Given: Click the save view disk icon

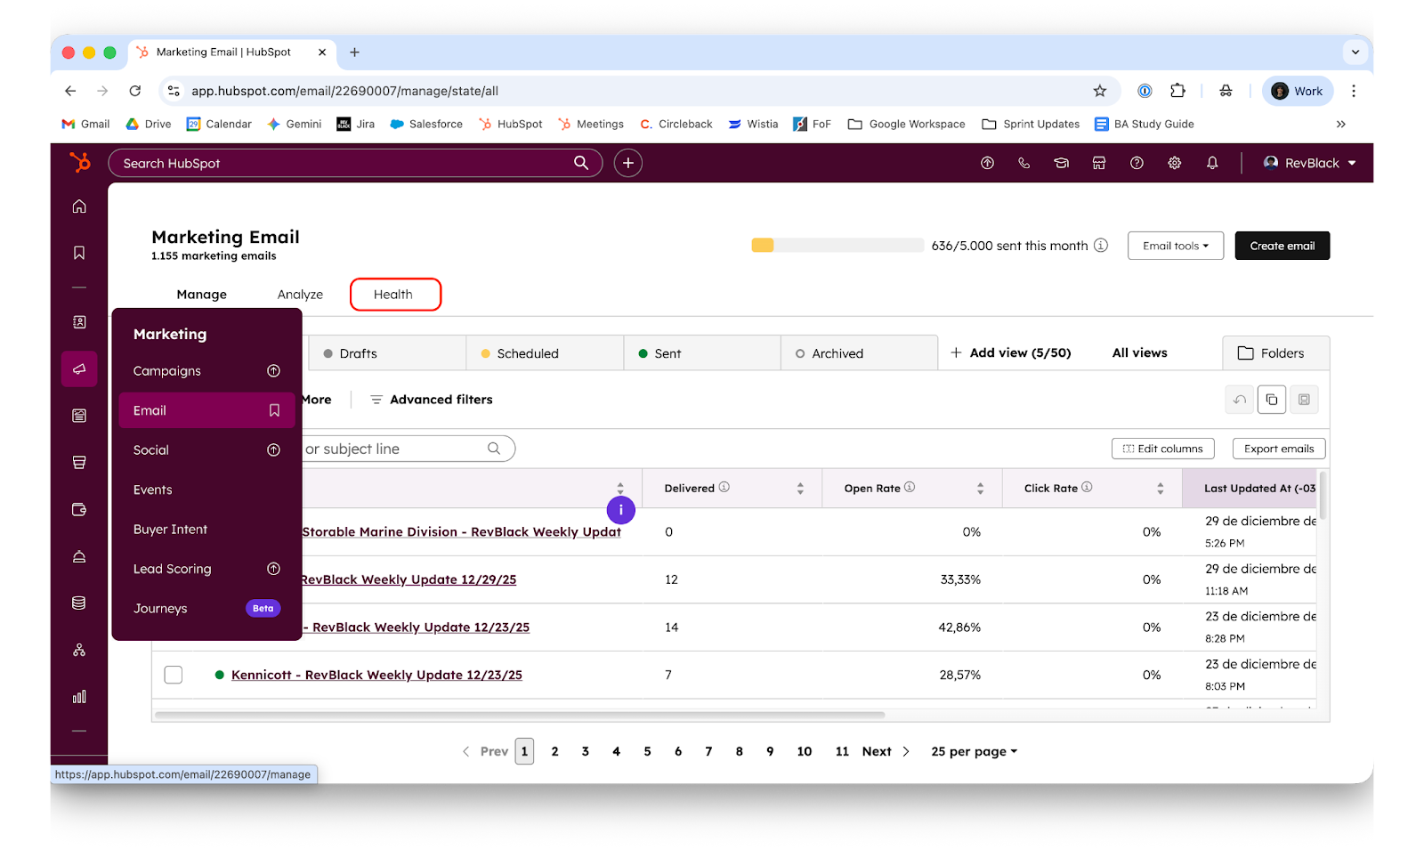Looking at the screenshot, I should point(1304,400).
